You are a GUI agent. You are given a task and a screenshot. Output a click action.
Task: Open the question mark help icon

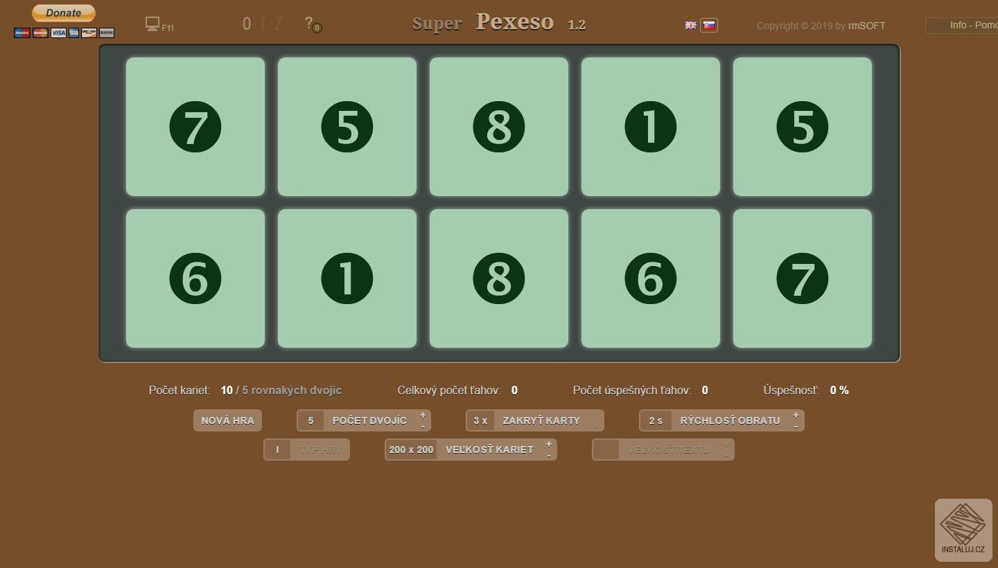[313, 24]
